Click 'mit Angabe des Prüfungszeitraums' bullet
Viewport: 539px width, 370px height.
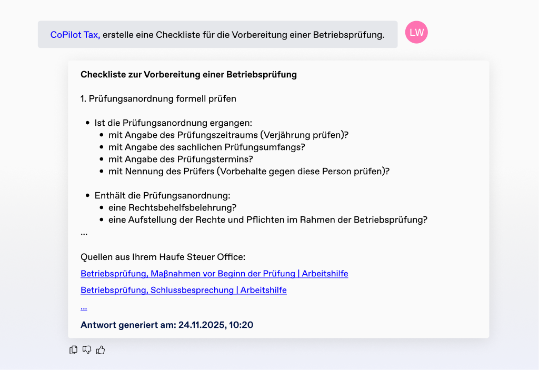click(x=228, y=135)
